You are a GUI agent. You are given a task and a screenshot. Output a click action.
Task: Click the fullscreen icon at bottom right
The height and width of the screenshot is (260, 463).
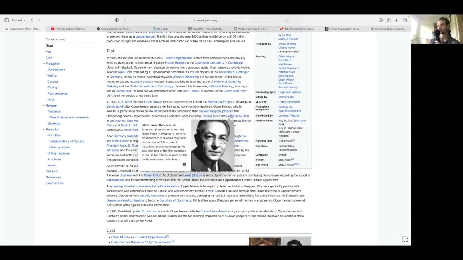[405, 240]
